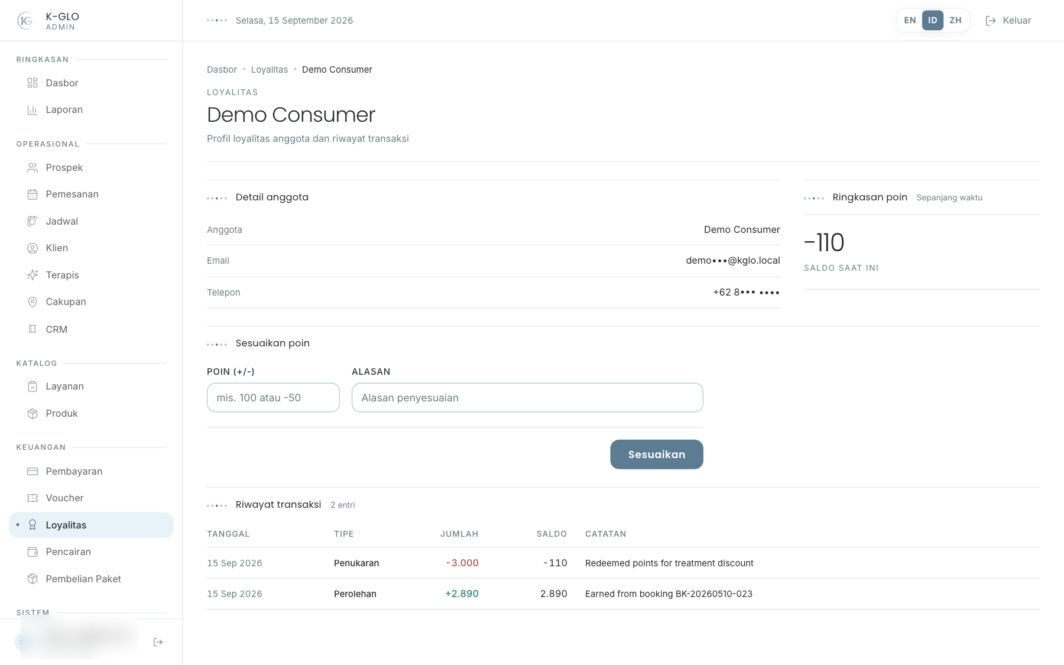Screen dimensions: 1064x665
Task: Focus the Poin (+/-) input field
Action: point(273,398)
